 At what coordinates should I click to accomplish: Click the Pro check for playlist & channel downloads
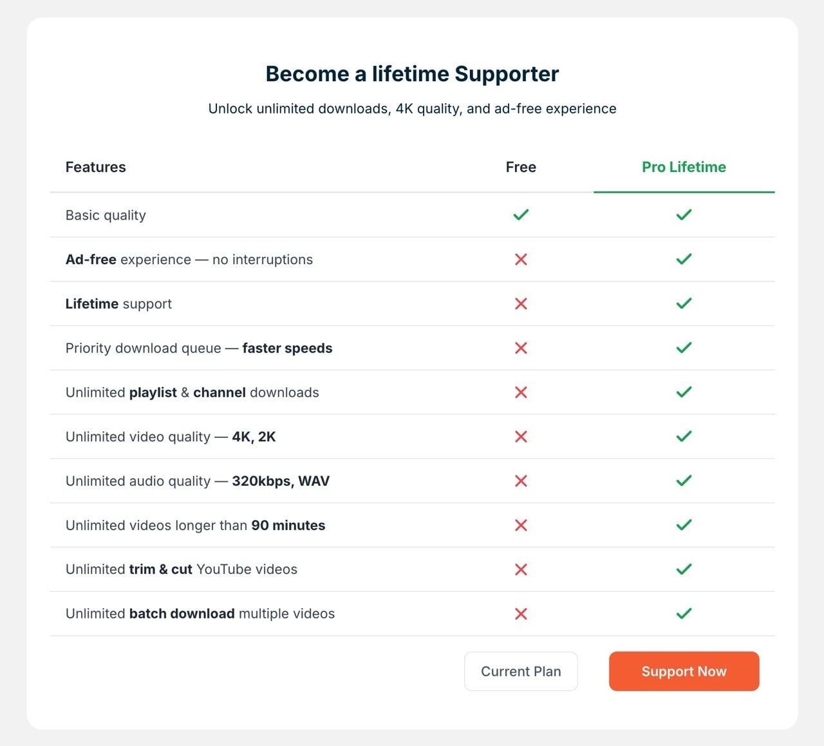pyautogui.click(x=684, y=392)
